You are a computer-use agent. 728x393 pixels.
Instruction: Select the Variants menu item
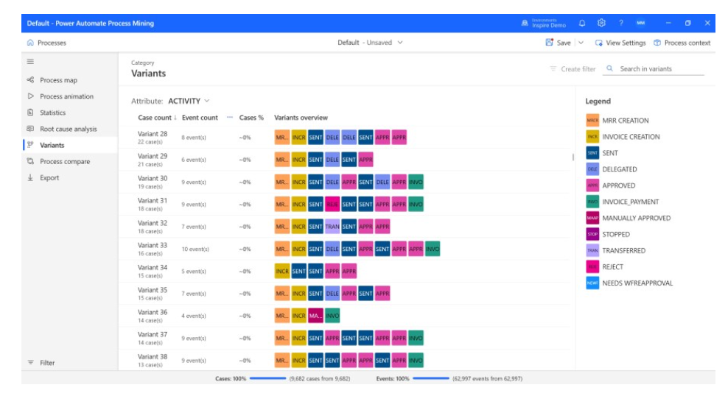pyautogui.click(x=70, y=145)
